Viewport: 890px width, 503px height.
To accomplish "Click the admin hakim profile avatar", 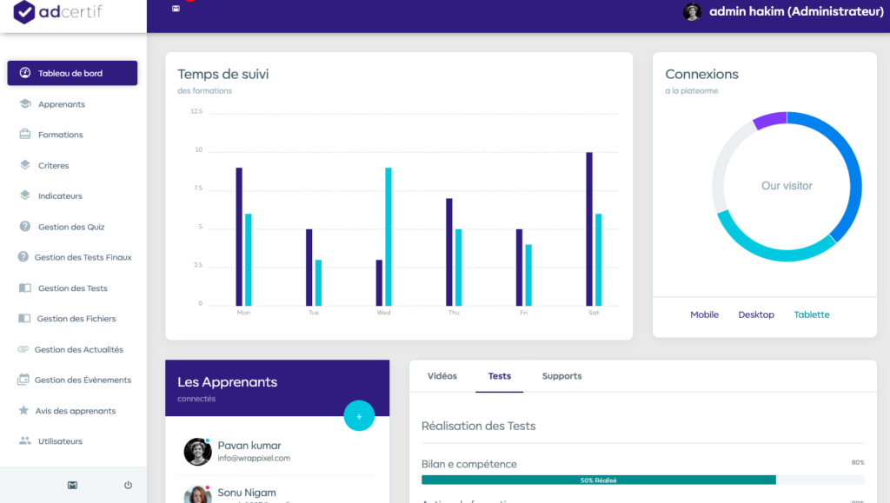I will point(692,11).
